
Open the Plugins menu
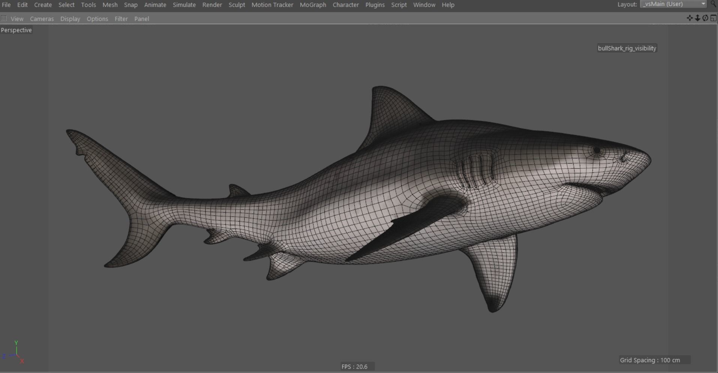tap(375, 5)
